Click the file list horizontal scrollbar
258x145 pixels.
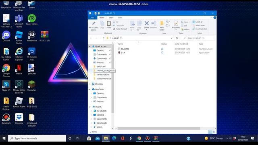(159, 128)
